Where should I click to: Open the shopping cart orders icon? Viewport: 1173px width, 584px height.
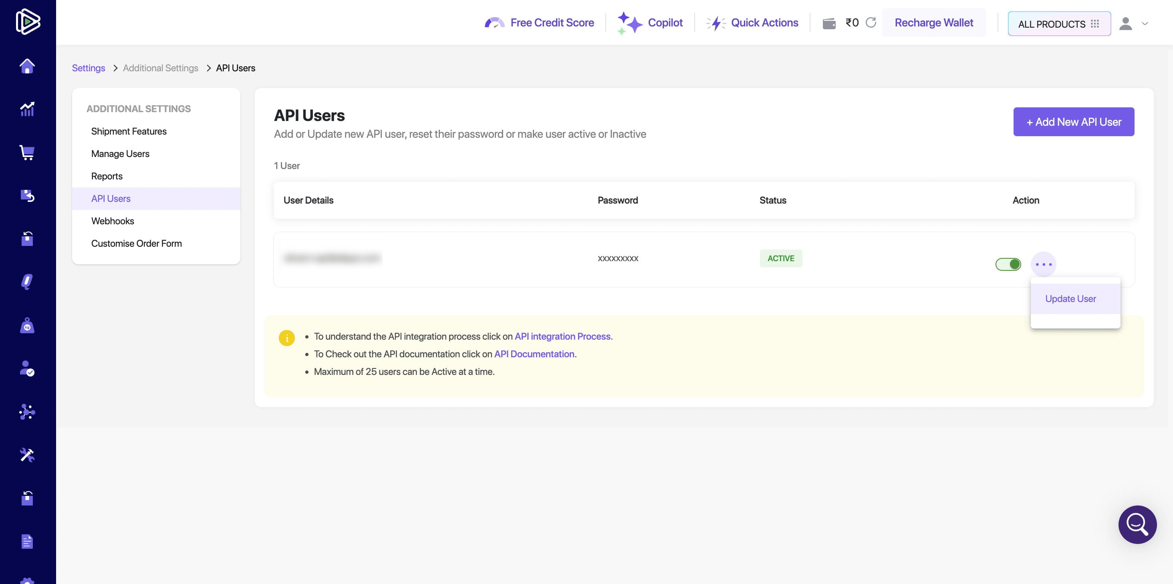click(27, 153)
